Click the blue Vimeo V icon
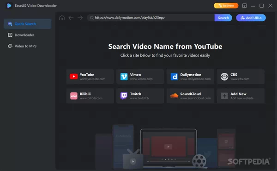The height and width of the screenshot is (171, 277). click(124, 77)
